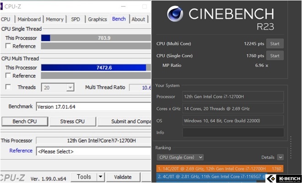Click the multi thread 7472.6 score bar
302x183 pixels.
click(96, 68)
